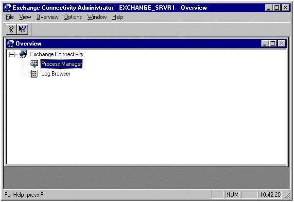Open the Options menu
Screen dimensions: 294x202
73,17
